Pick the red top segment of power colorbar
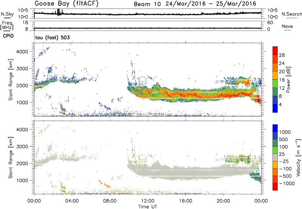Viewport: 302px width, 209px height. (275, 51)
